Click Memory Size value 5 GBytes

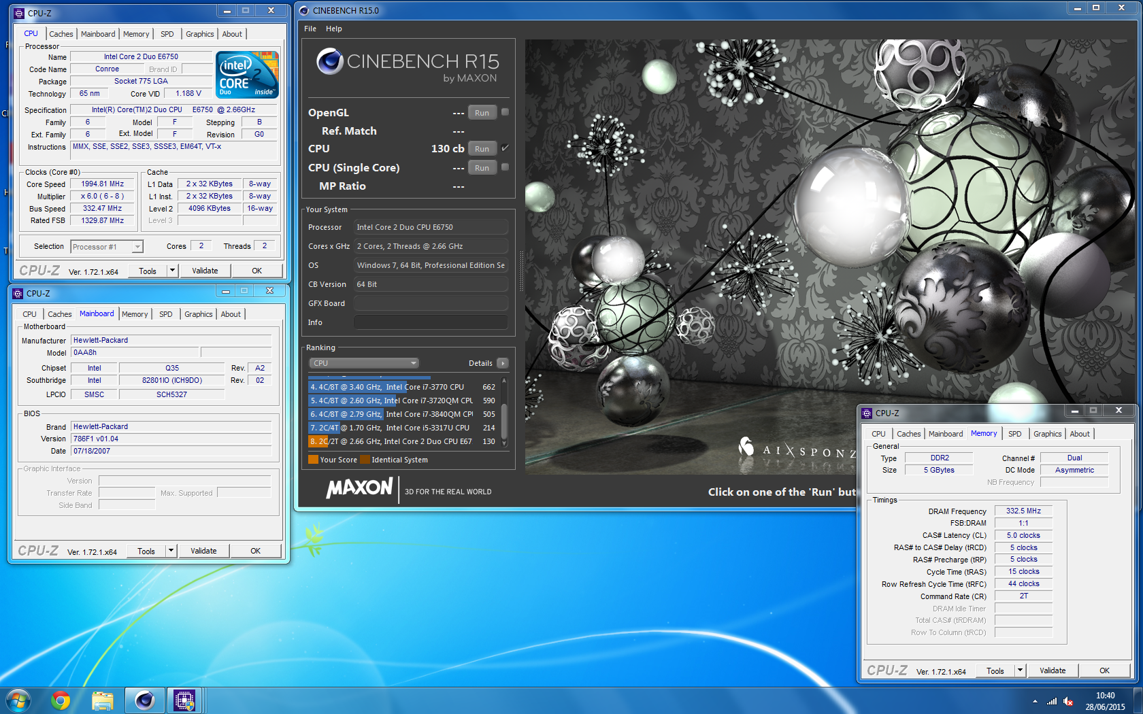939,470
